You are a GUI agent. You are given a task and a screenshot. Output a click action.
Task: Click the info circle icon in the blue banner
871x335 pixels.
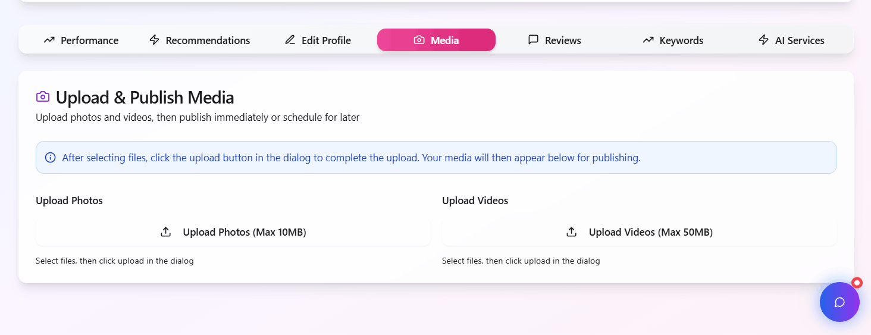[51, 158]
